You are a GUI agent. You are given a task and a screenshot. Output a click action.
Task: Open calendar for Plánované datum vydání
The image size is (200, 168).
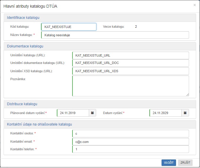pos(92,113)
